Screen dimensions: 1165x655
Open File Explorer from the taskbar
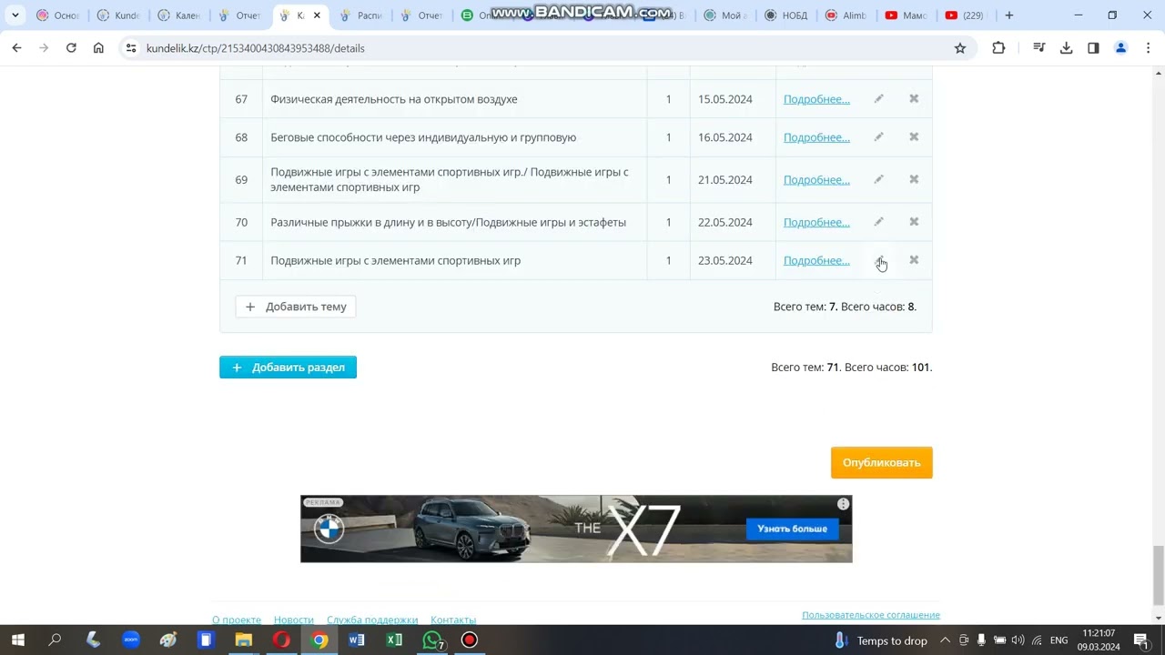tap(243, 640)
